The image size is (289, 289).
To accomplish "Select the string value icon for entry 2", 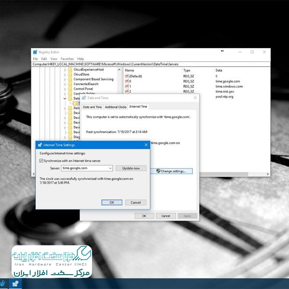I will (127, 91).
